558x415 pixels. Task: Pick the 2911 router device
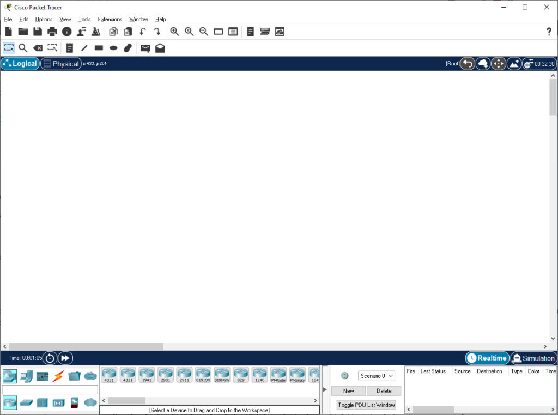[x=184, y=375]
